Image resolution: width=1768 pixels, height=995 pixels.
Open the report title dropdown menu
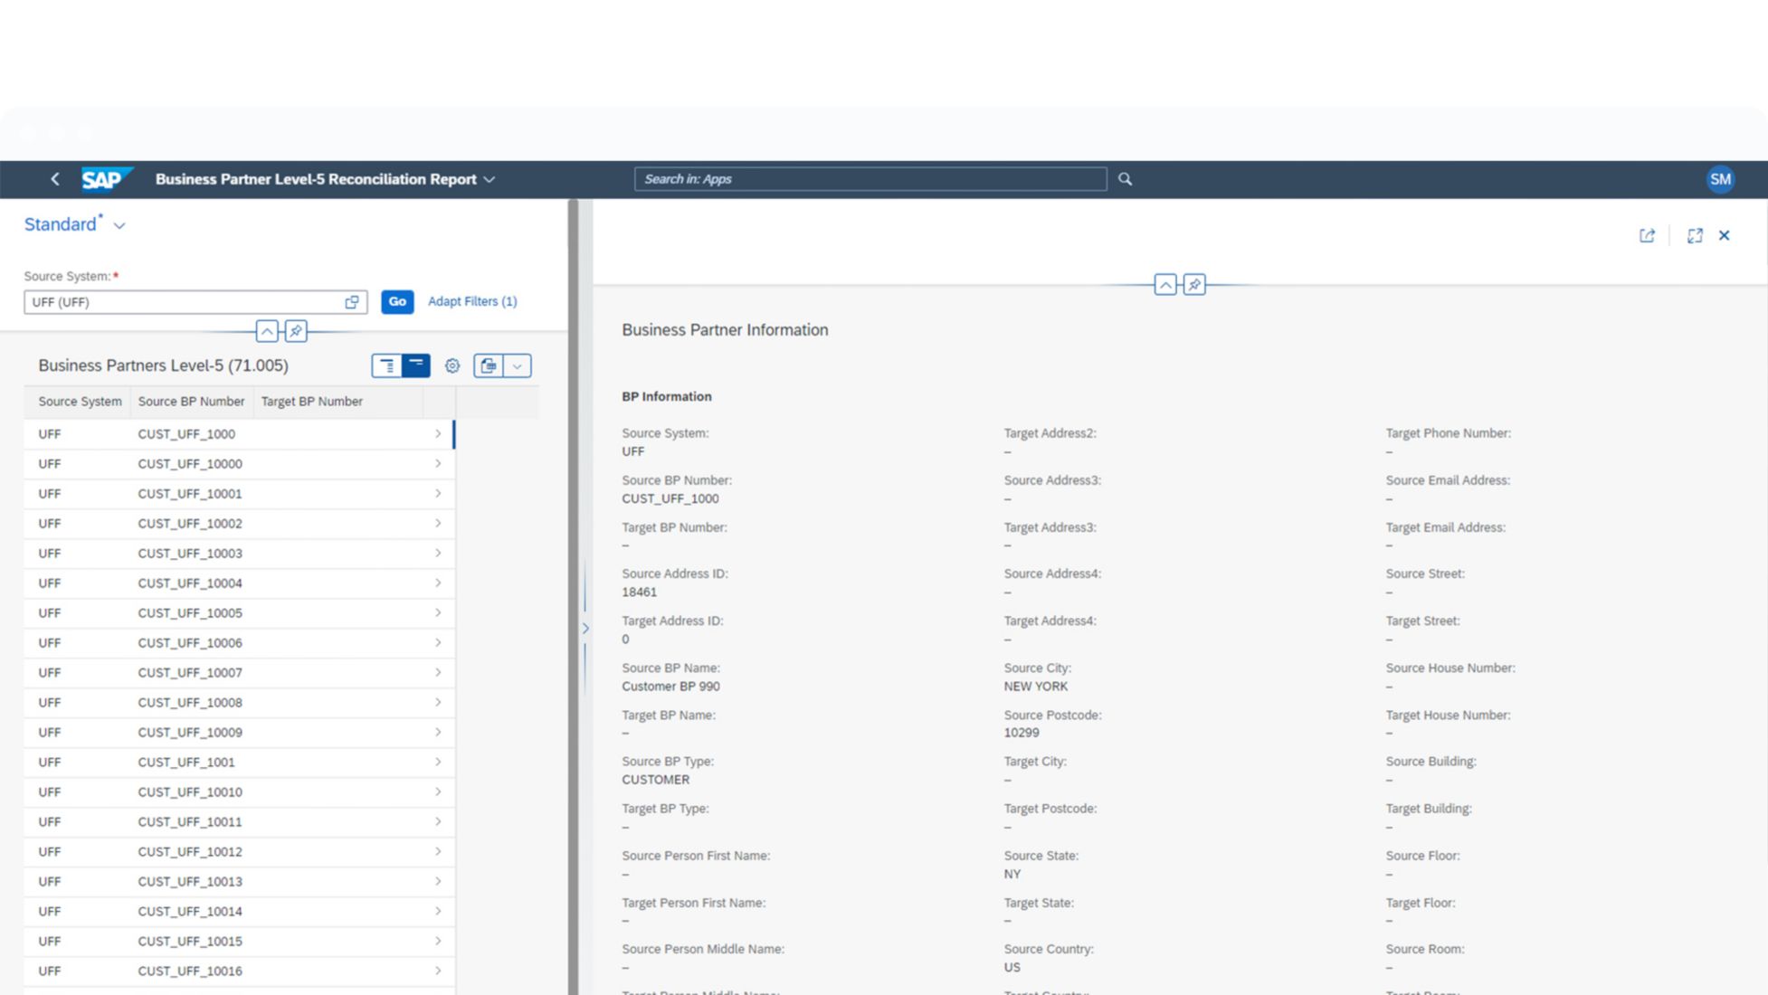pyautogui.click(x=490, y=179)
